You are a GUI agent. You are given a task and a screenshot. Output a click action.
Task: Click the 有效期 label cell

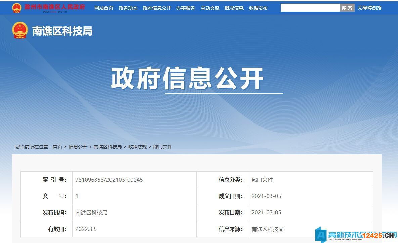click(x=47, y=229)
